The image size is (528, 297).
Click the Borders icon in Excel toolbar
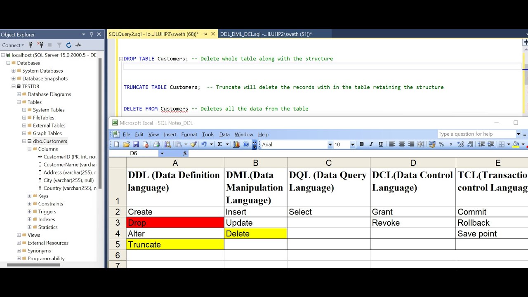coord(502,144)
